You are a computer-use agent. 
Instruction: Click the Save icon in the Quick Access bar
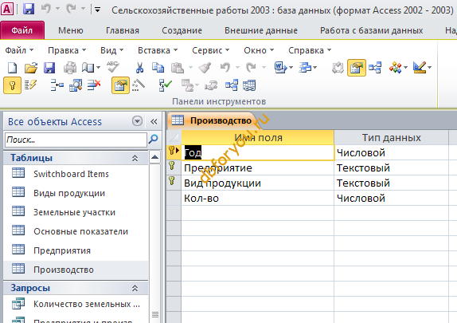coord(29,10)
